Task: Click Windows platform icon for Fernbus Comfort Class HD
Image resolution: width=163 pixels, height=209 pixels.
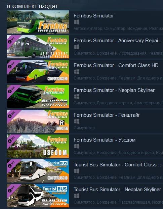Action: pos(77,72)
